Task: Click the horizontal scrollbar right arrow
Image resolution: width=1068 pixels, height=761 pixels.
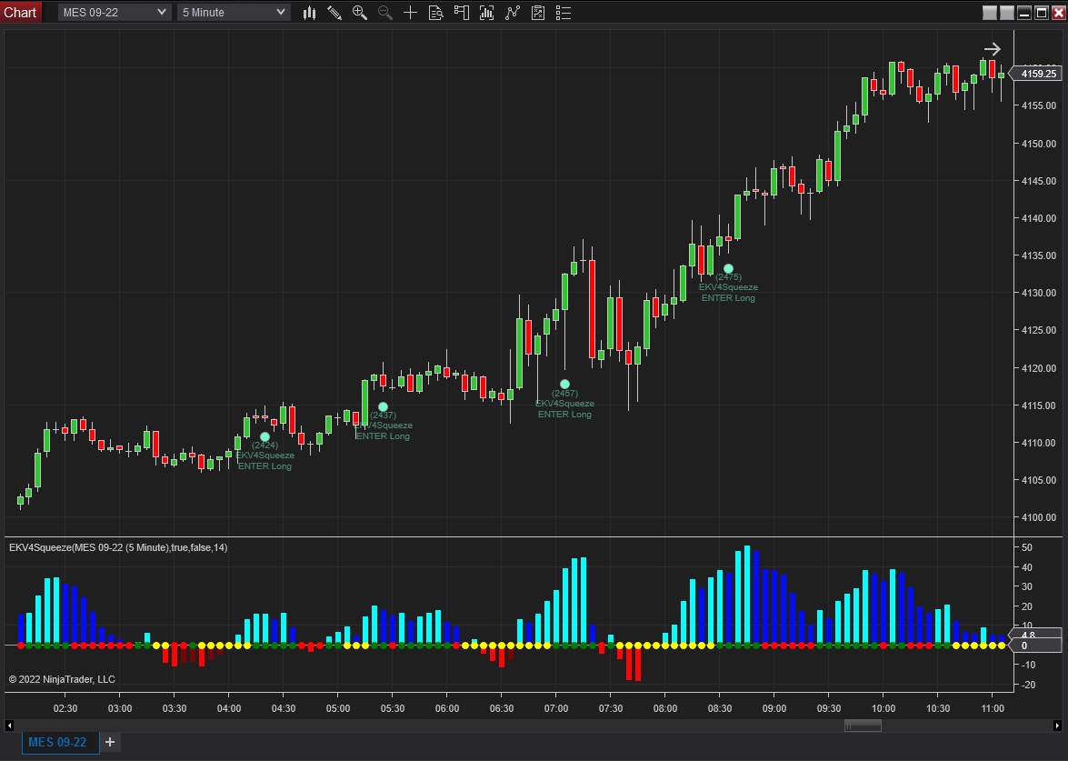Action: coord(1058,726)
